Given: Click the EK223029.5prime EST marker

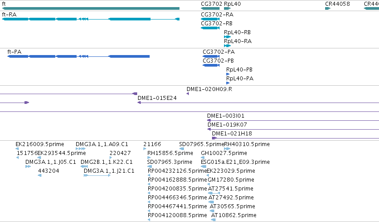Looking at the screenshot, I should tap(208, 175).
